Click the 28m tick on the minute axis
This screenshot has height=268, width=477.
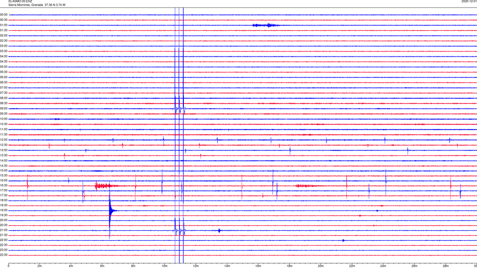[445, 266]
